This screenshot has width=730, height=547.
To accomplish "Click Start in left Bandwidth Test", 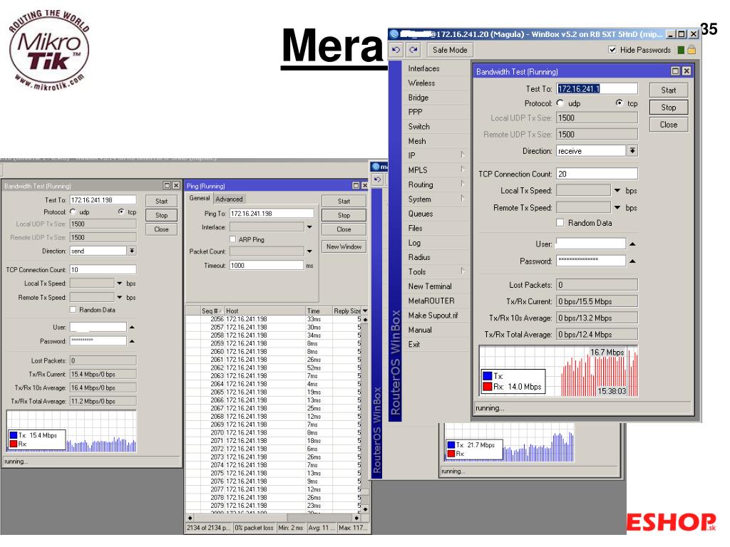I will 161,202.
